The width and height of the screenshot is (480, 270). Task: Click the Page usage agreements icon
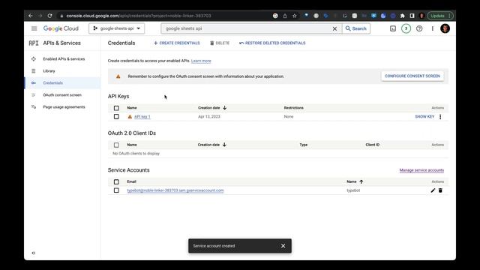coord(34,106)
